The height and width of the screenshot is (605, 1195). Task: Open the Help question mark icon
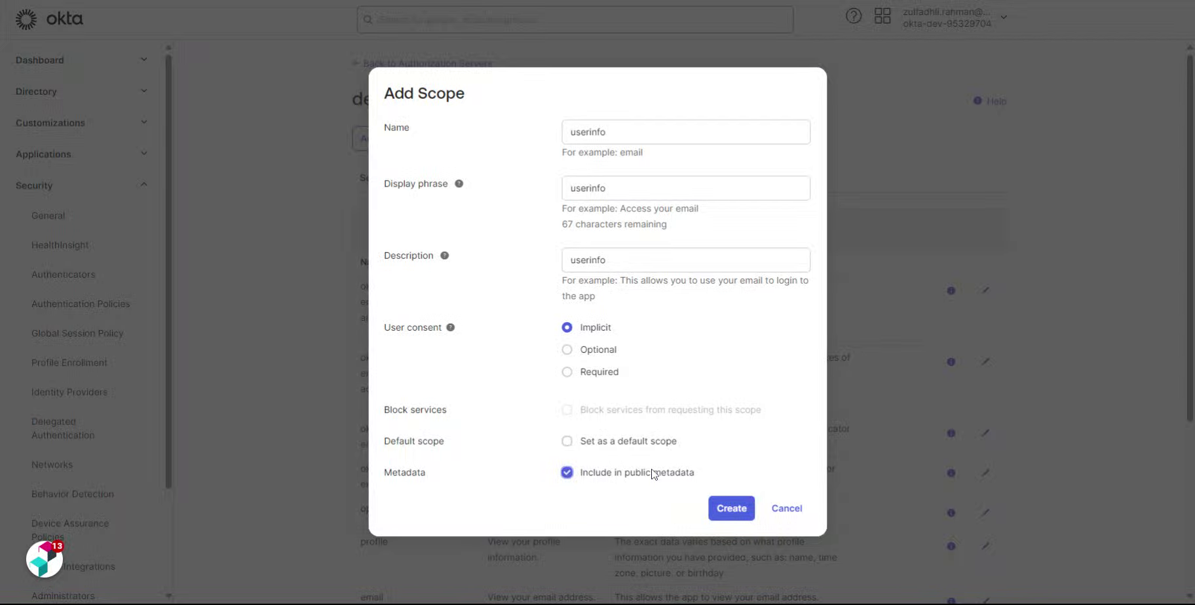[854, 16]
